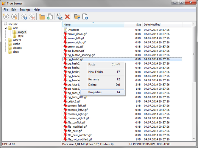The width and height of the screenshot is (198, 148).
Task: Click the red X Delete toolbar icon
Action: (x=68, y=17)
